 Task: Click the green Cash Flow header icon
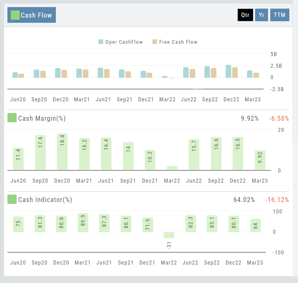click(x=15, y=15)
